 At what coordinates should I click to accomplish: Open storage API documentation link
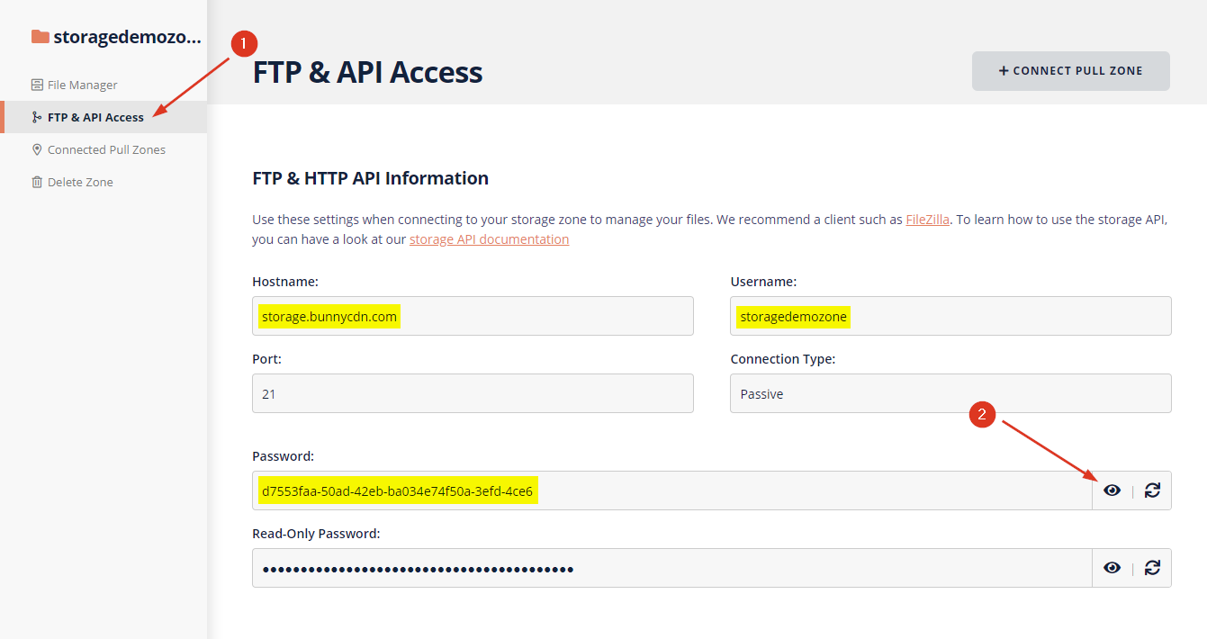coord(489,239)
